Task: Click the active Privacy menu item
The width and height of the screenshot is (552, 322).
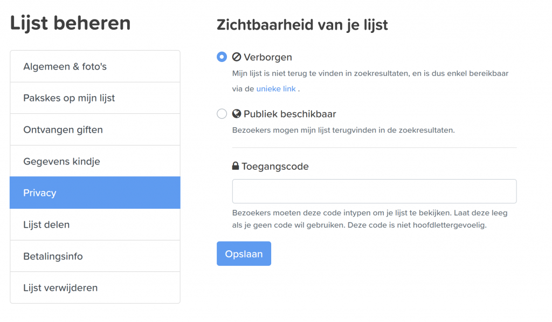Action: [95, 193]
